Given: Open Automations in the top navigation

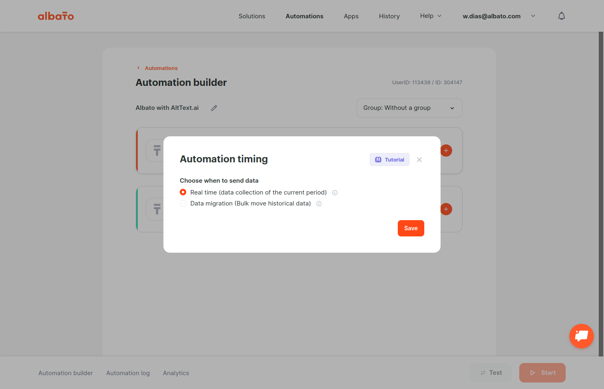Looking at the screenshot, I should [x=304, y=16].
